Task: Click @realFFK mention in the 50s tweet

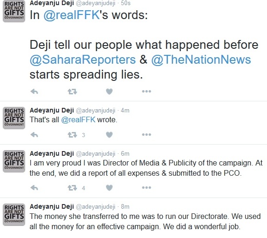Action: (72, 15)
